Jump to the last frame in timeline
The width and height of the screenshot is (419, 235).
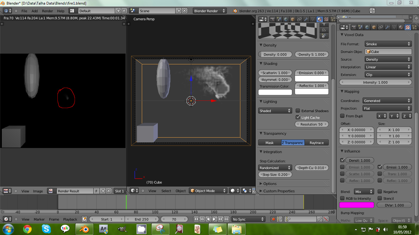coord(227,219)
